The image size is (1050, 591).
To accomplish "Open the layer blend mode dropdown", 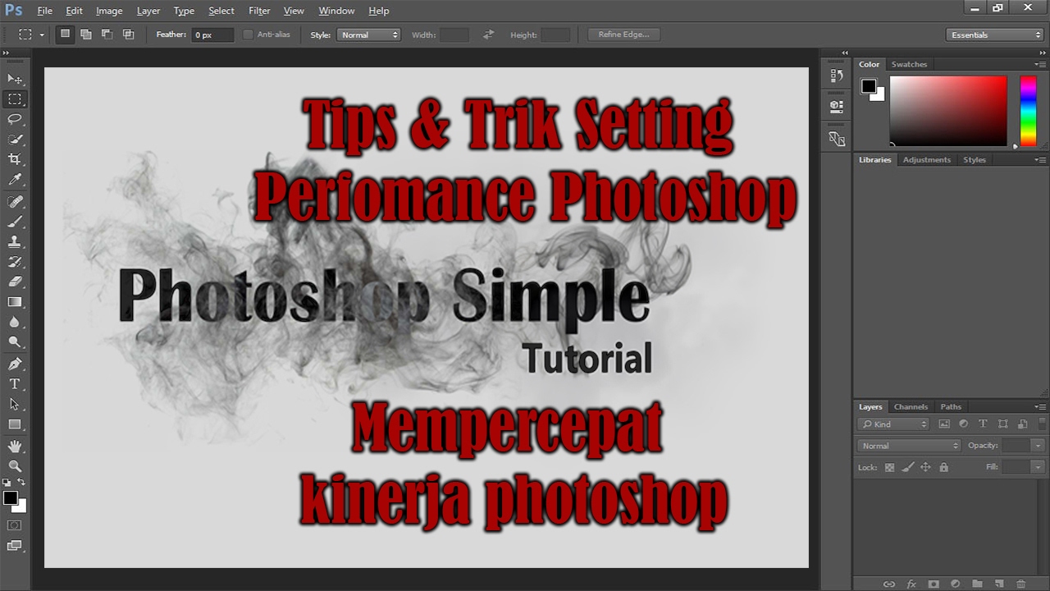I will (x=909, y=446).
